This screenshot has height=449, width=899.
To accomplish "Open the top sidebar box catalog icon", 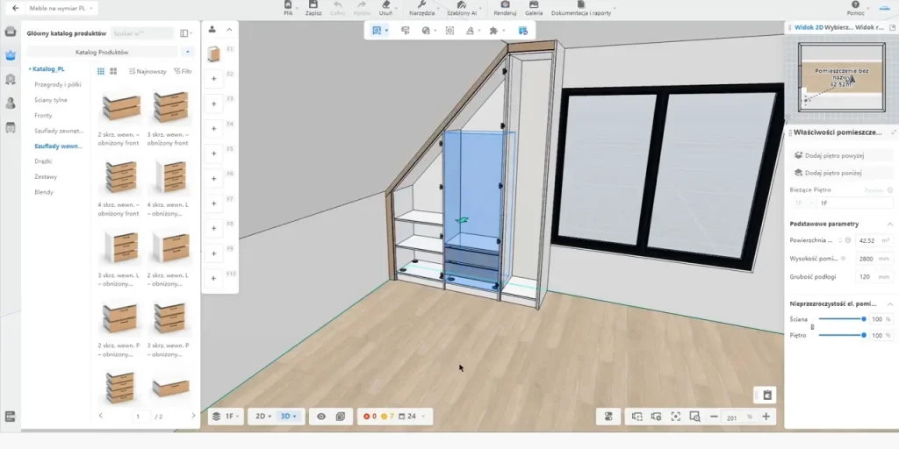I will click(11, 32).
